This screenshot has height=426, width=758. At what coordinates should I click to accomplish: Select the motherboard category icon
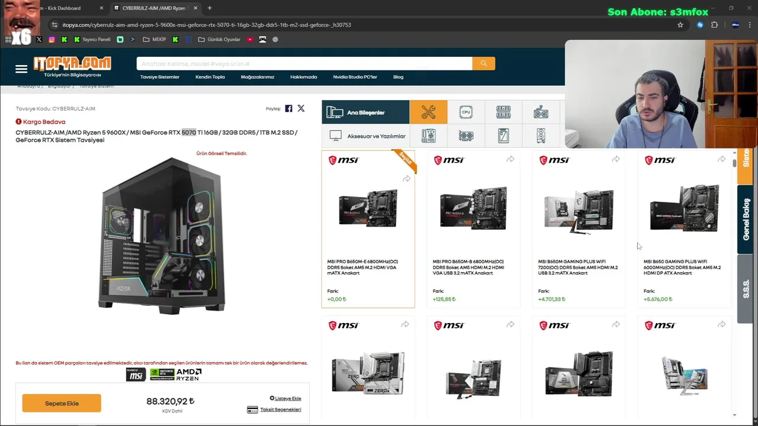tap(428, 136)
